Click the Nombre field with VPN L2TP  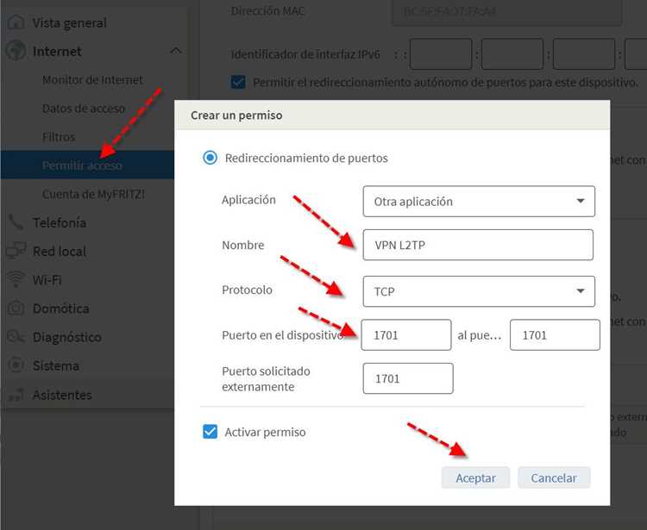coord(478,245)
